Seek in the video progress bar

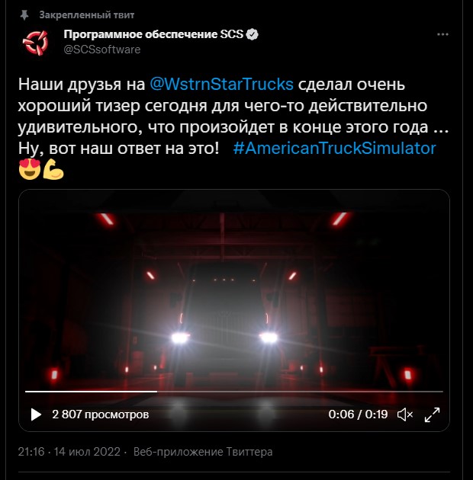(234, 391)
